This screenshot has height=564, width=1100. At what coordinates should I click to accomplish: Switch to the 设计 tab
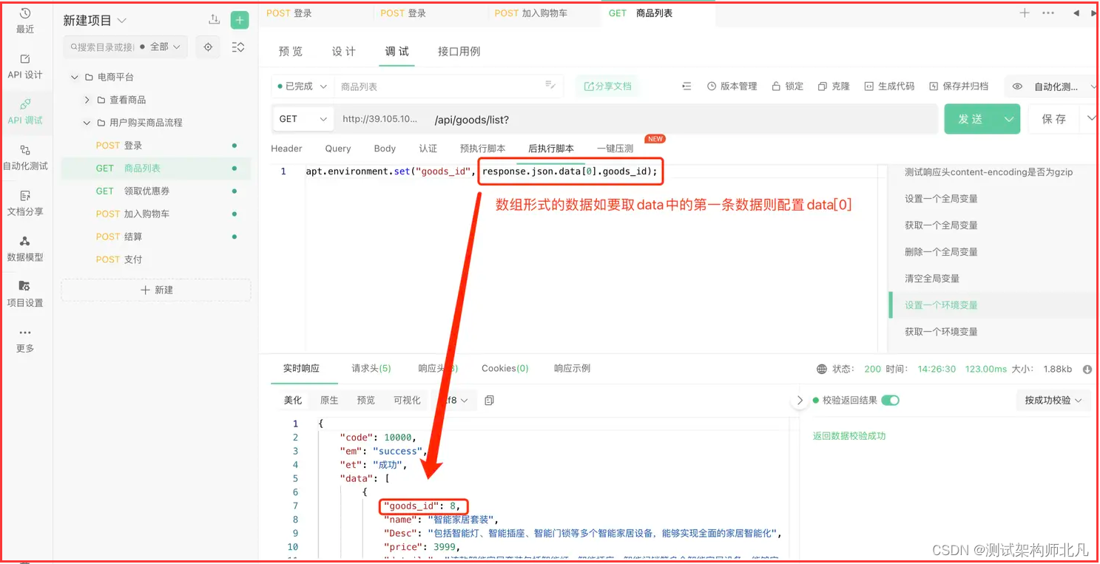pos(344,51)
